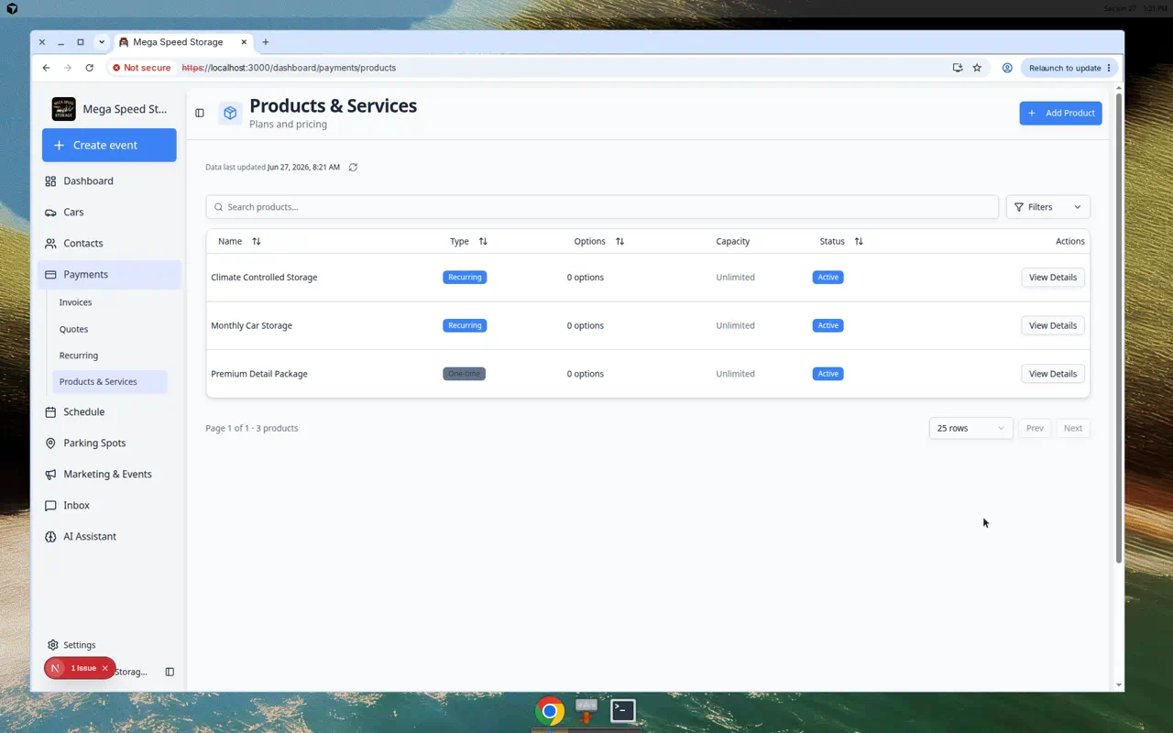Go back in browser history
The image size is (1173, 733).
(x=46, y=68)
